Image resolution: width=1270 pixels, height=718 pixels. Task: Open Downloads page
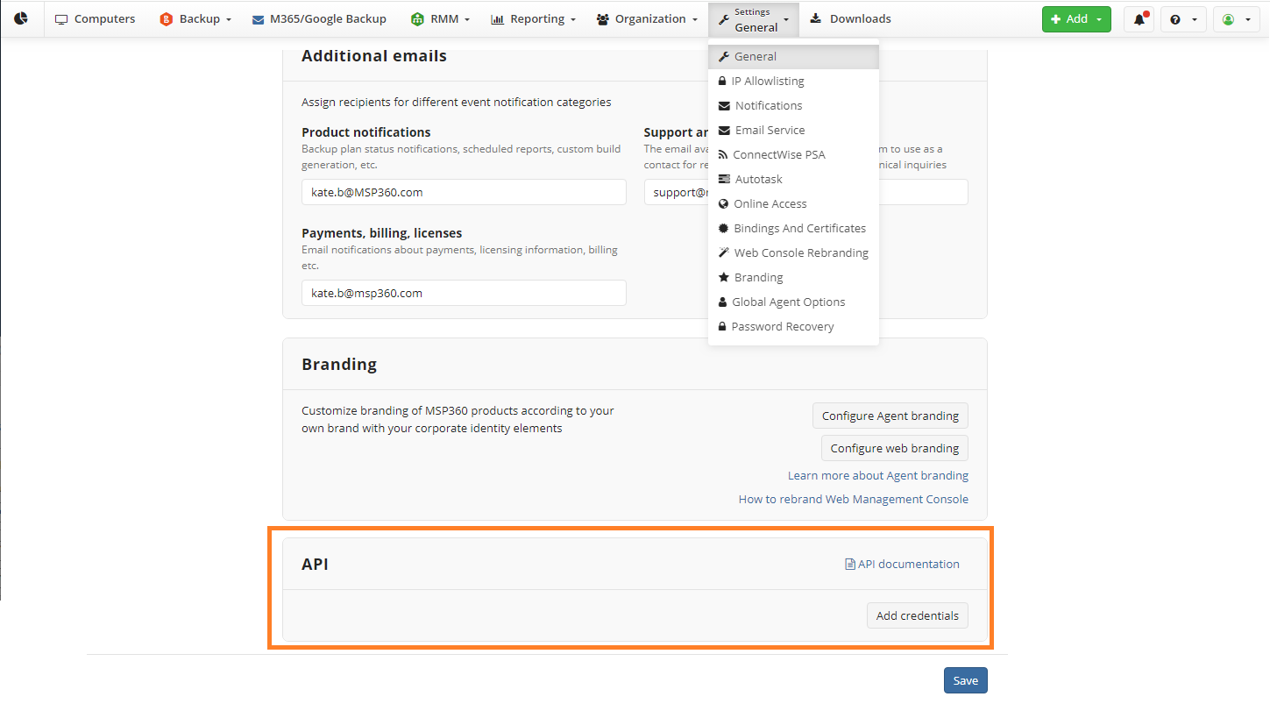point(850,19)
